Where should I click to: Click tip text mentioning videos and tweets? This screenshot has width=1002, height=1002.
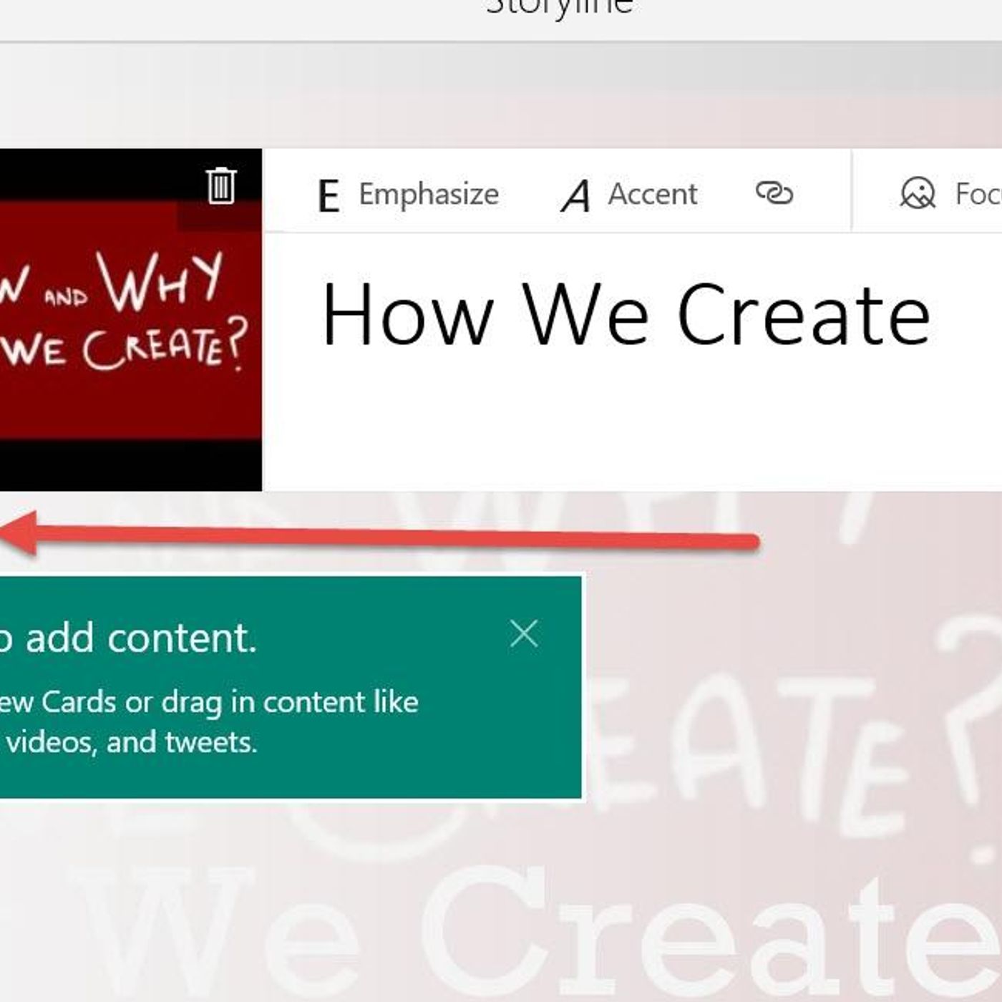[x=129, y=742]
